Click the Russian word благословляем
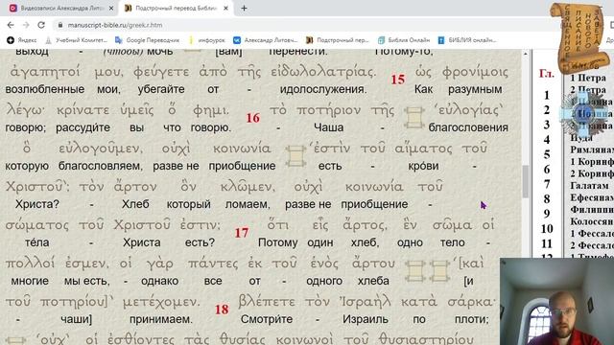This screenshot has height=345, width=614. pyautogui.click(x=100, y=166)
